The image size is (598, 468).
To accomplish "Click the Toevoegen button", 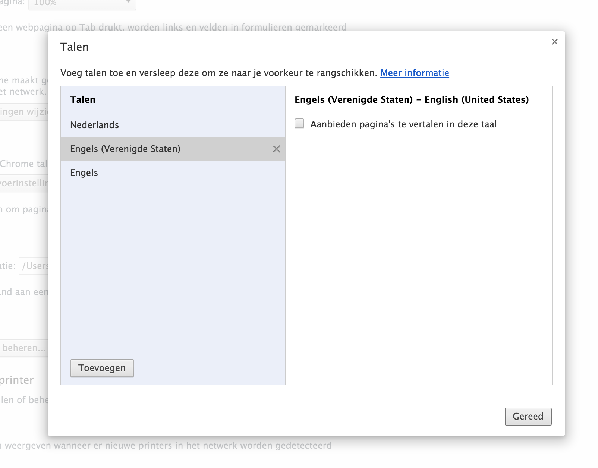I will [x=102, y=368].
